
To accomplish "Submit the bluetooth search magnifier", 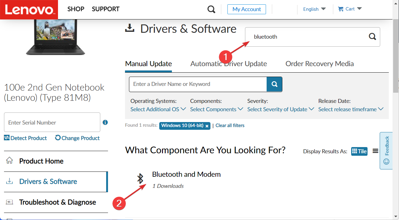I will (372, 37).
